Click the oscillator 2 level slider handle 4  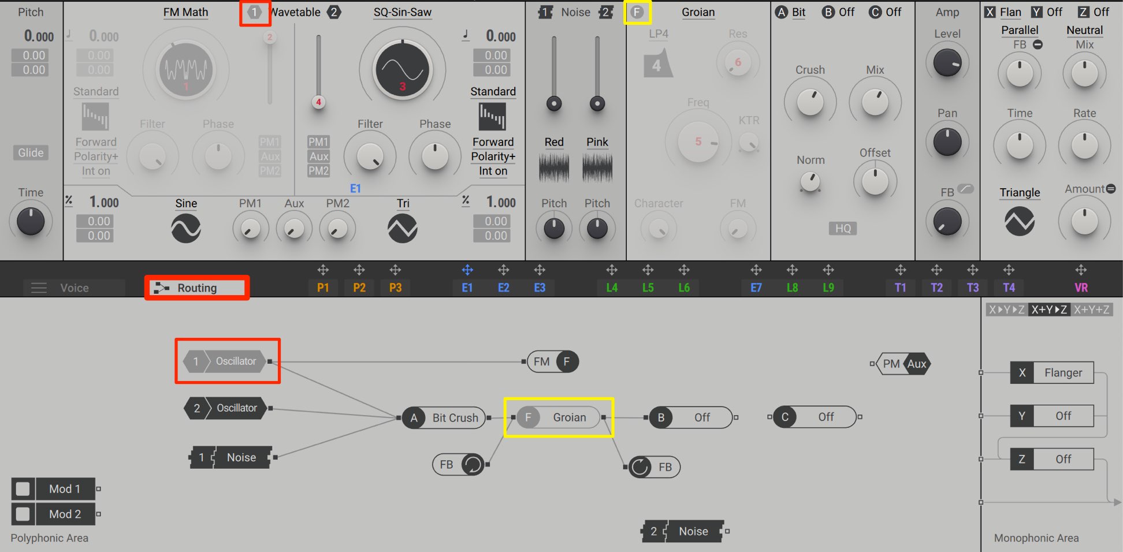point(318,102)
